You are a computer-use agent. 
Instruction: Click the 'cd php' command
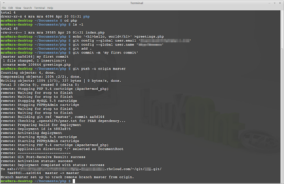(71, 20)
